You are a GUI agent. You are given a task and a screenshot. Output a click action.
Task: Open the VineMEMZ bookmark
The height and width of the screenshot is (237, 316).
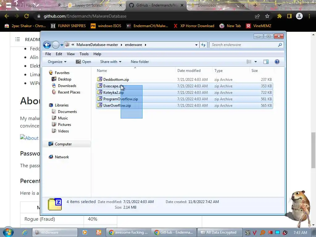pos(259,26)
